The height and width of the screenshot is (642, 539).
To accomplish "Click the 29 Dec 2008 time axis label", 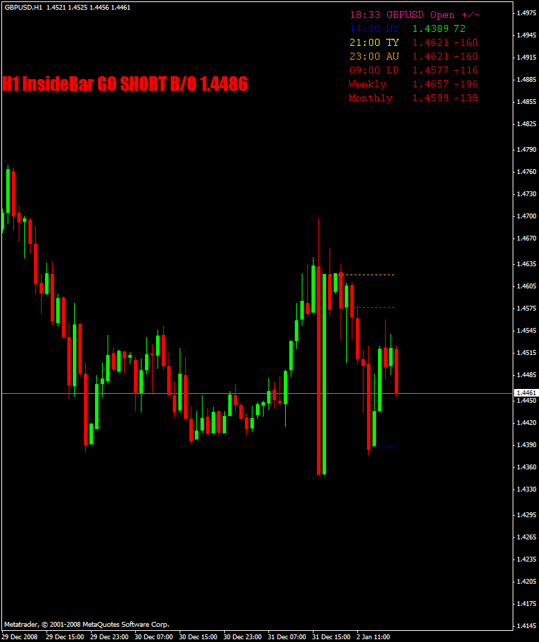I will (x=19, y=637).
